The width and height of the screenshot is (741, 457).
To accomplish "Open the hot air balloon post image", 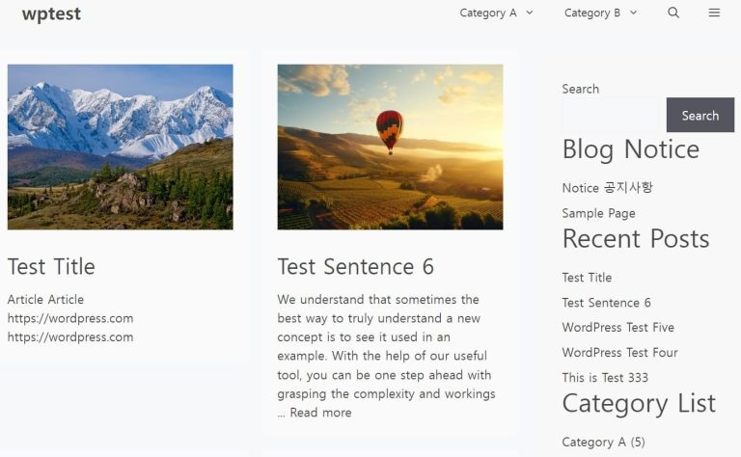I will pos(390,147).
